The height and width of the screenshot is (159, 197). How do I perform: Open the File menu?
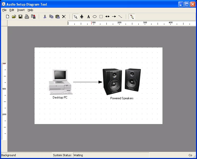4,10
